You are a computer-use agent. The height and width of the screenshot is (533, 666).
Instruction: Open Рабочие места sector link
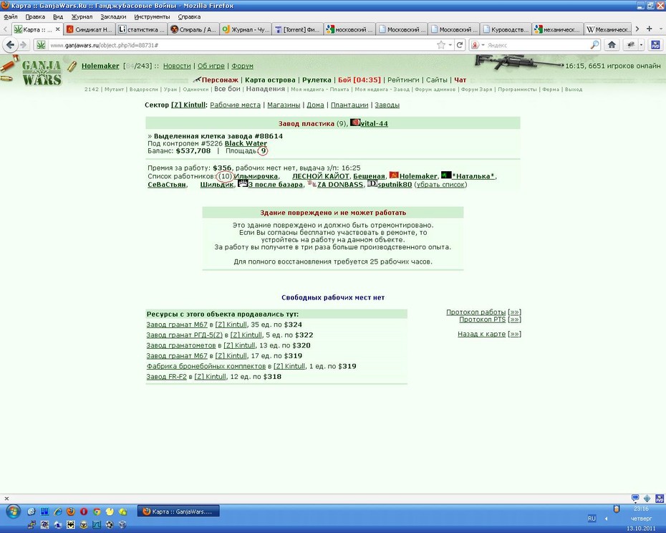tap(235, 105)
